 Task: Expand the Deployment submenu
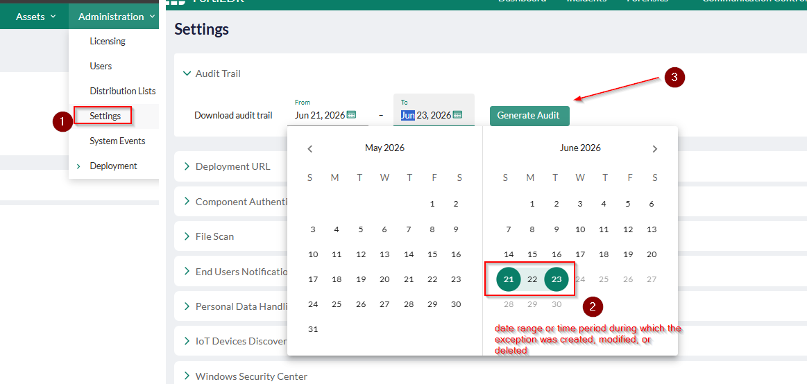(78, 166)
